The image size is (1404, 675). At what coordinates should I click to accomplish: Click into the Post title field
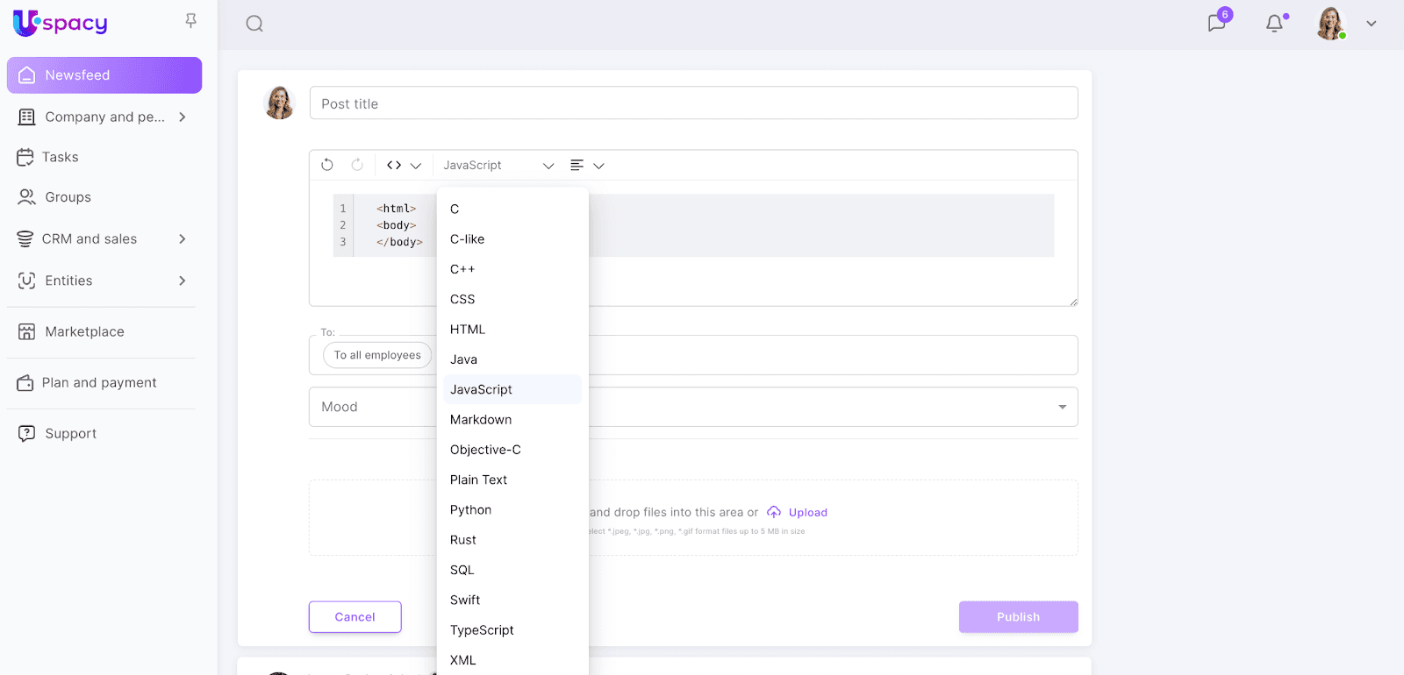[693, 103]
